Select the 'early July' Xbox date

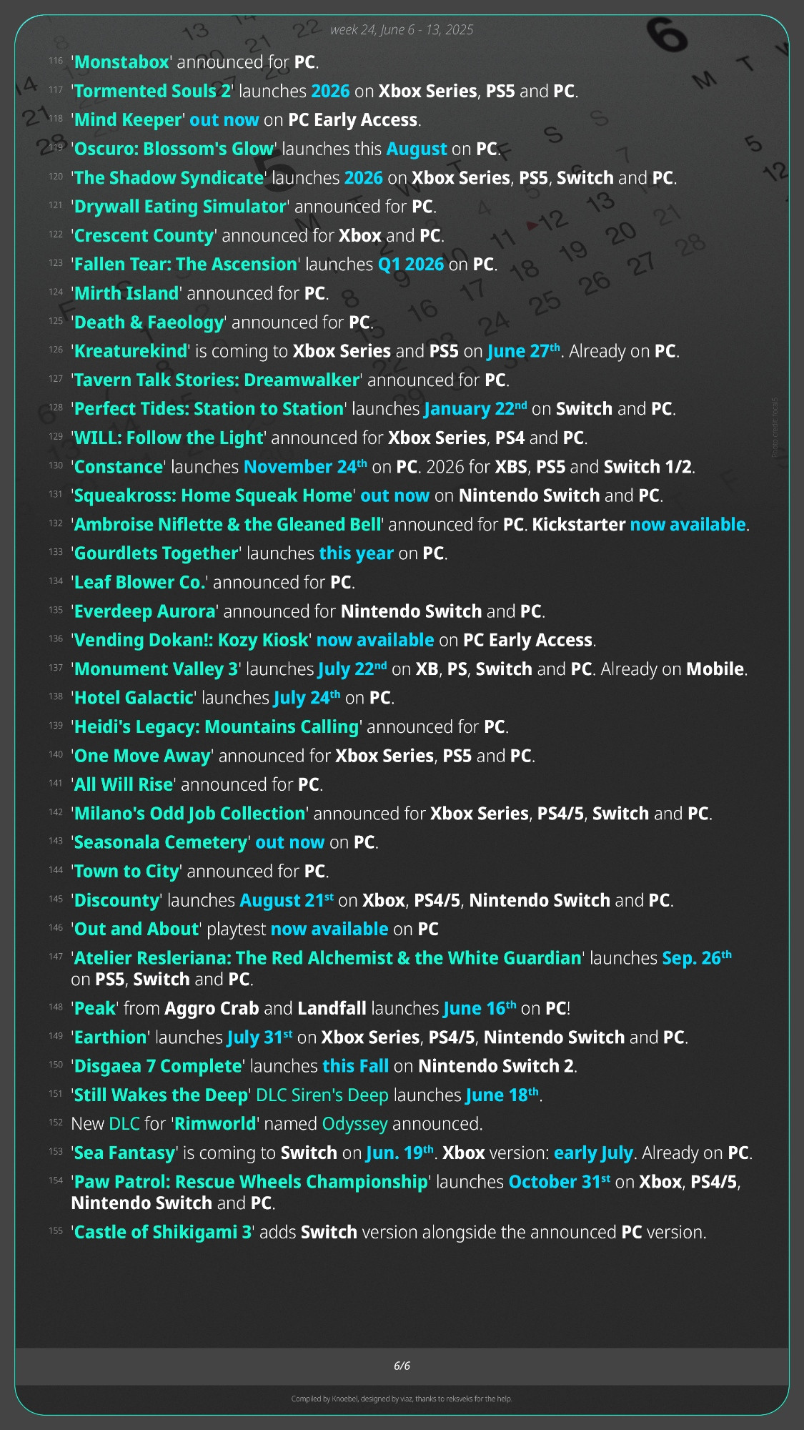pyautogui.click(x=594, y=1153)
